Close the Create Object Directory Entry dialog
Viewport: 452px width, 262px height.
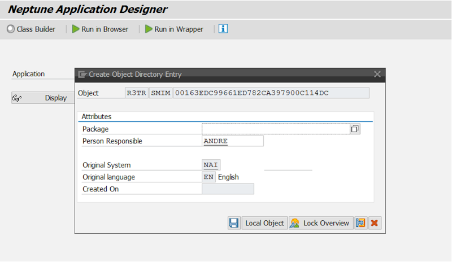[x=377, y=74]
